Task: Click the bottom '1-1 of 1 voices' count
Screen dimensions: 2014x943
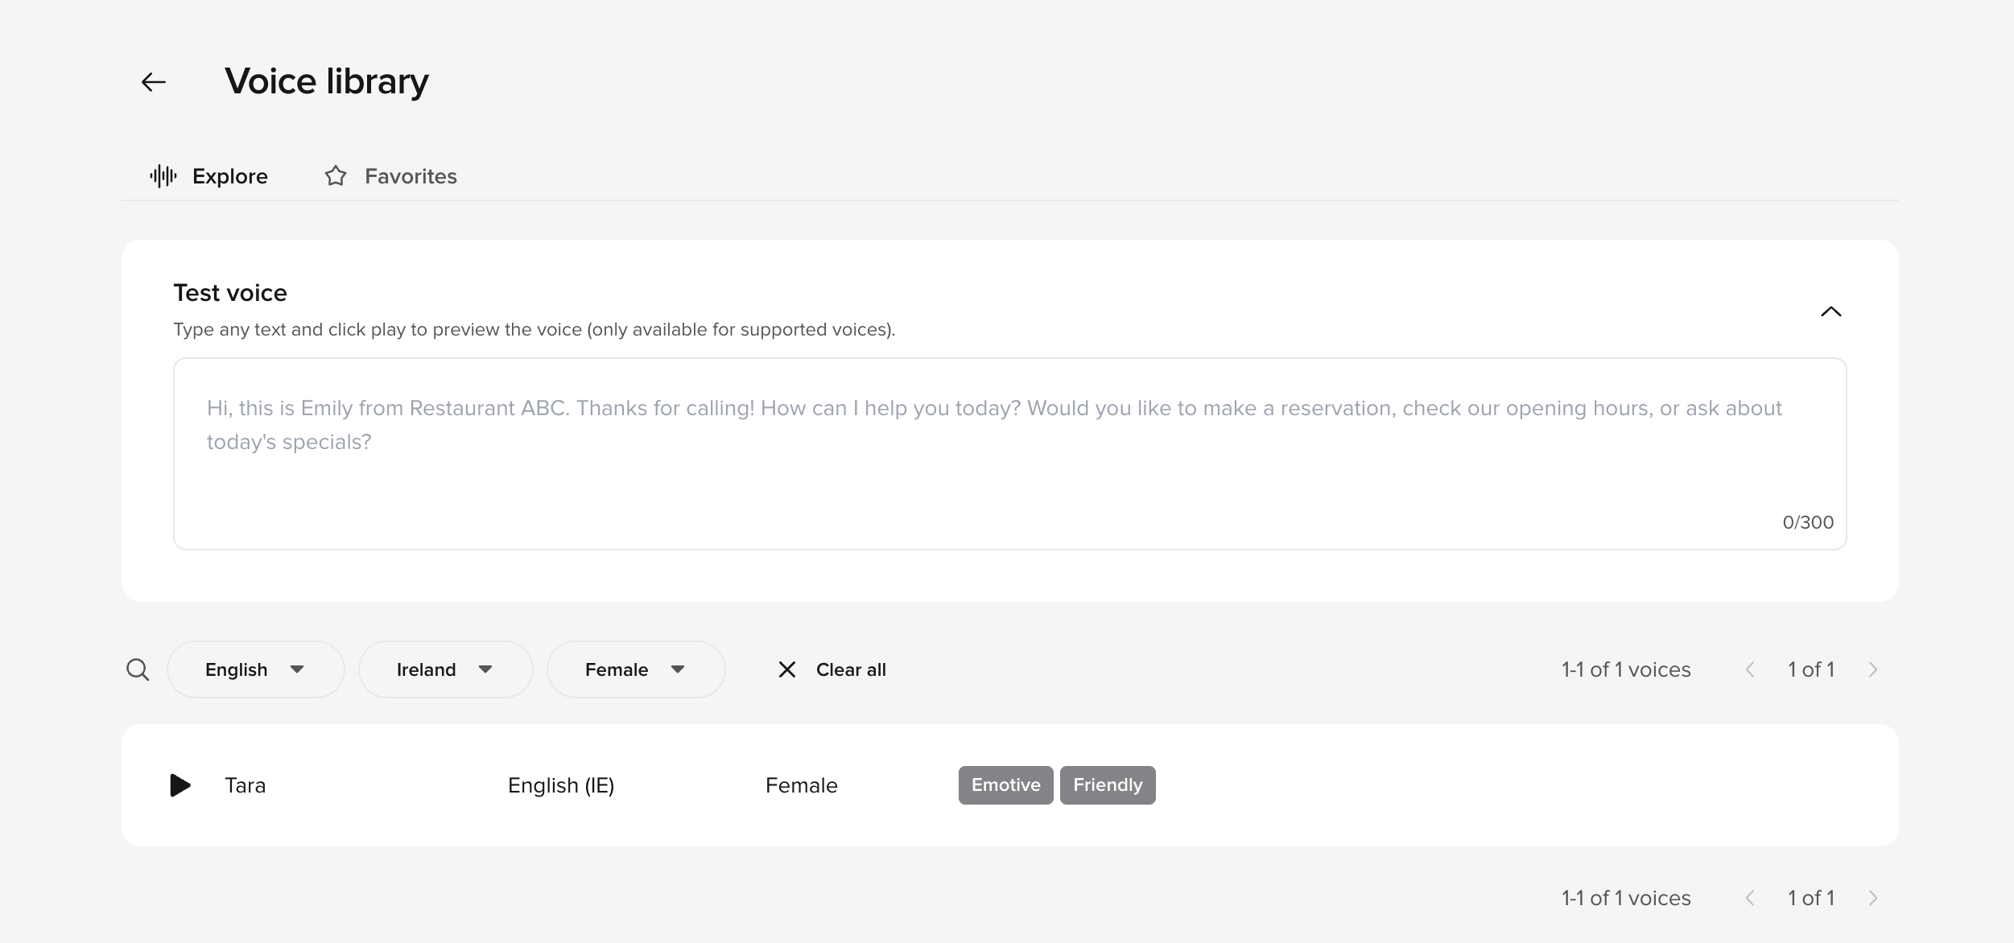Action: 1626,898
